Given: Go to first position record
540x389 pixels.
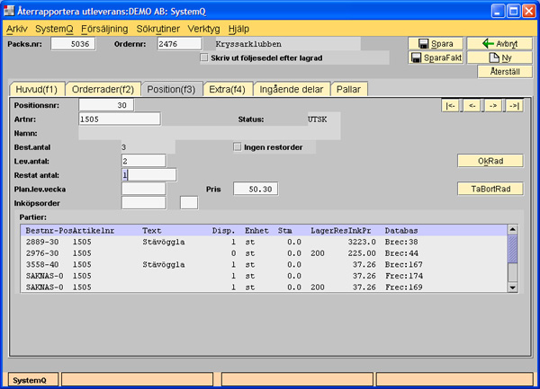Looking at the screenshot, I should [x=450, y=105].
